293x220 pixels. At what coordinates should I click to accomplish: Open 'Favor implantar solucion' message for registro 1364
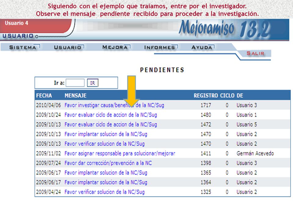click(x=106, y=182)
